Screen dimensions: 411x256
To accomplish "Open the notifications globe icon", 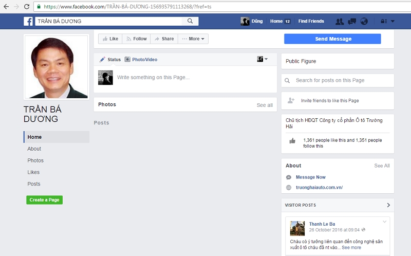I will (x=364, y=21).
